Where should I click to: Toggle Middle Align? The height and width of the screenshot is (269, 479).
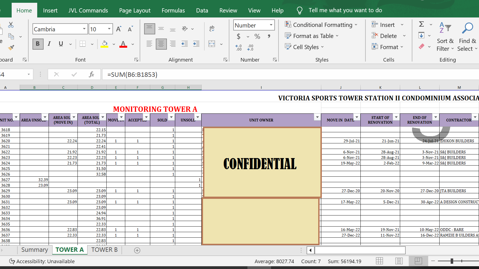[x=161, y=29]
